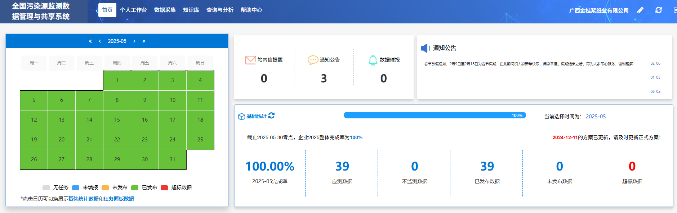Jump back one year in calendar
The width and height of the screenshot is (677, 213).
[90, 41]
